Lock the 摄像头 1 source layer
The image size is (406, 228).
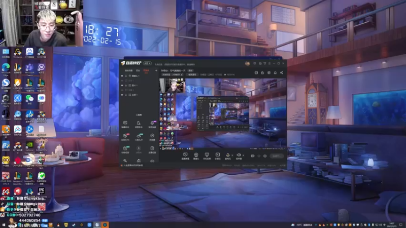tap(126, 75)
